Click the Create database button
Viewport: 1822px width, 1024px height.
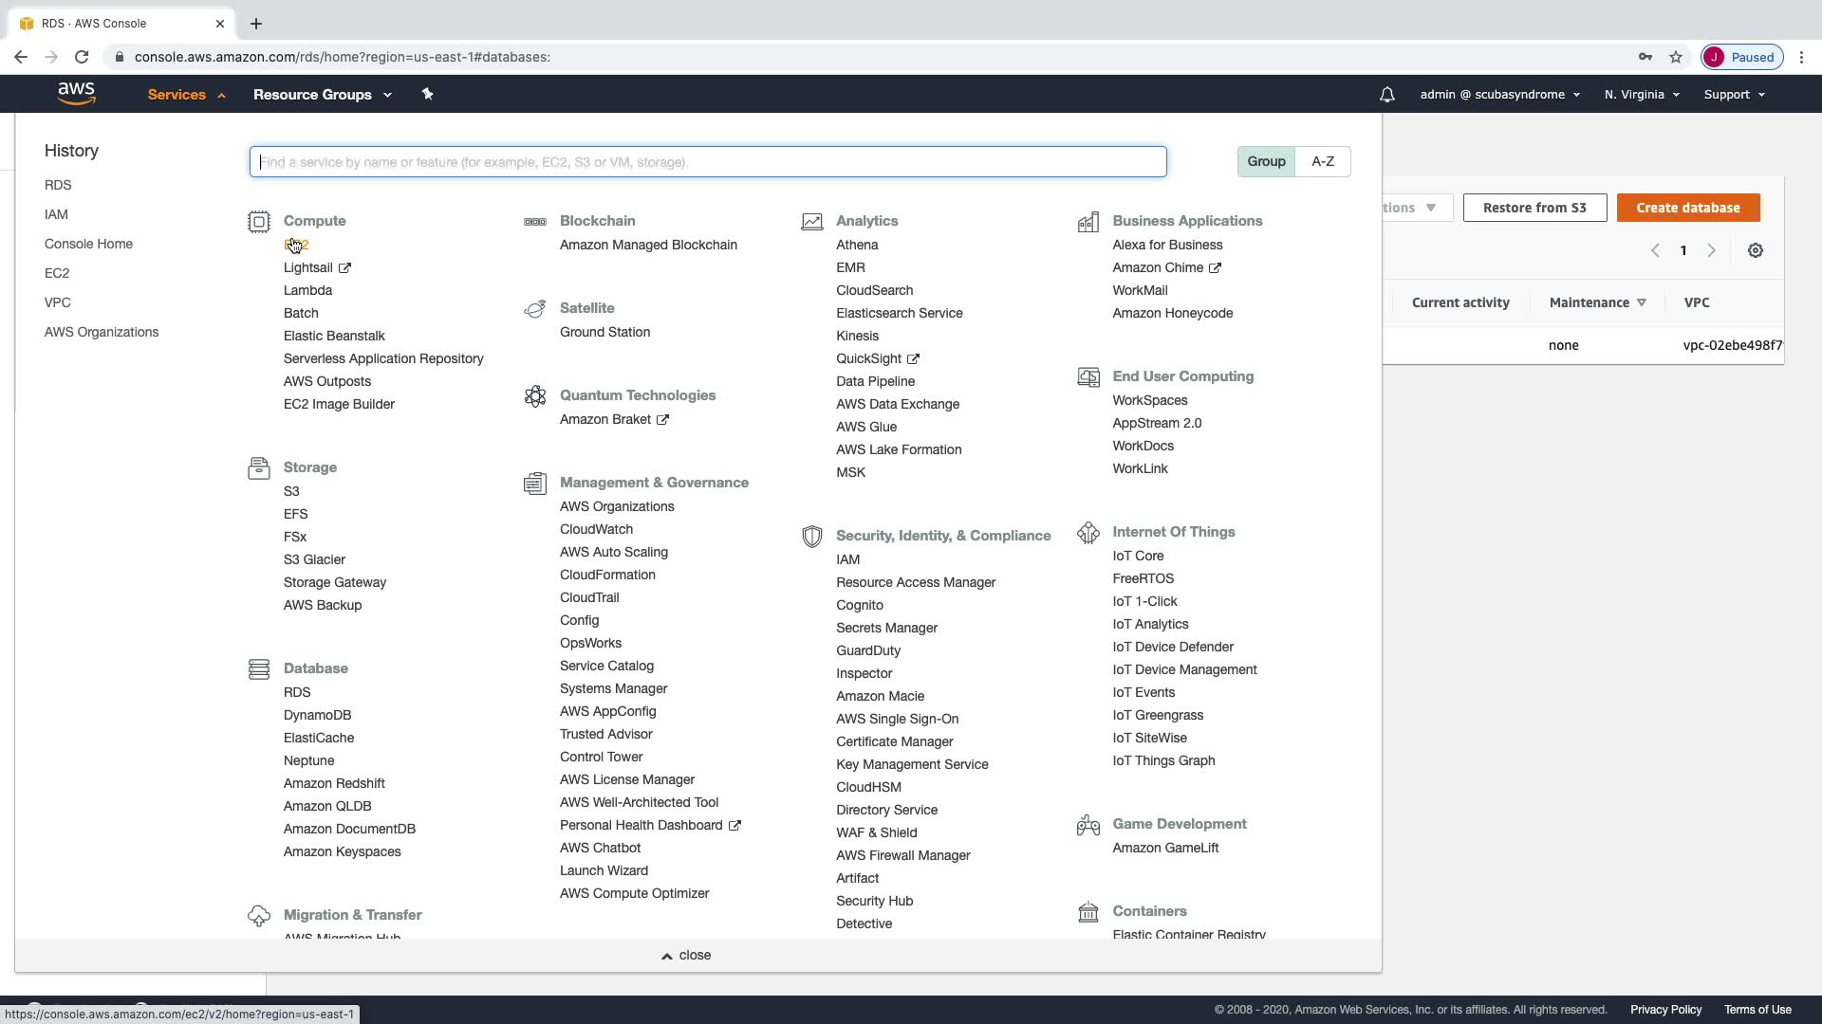1687,208
